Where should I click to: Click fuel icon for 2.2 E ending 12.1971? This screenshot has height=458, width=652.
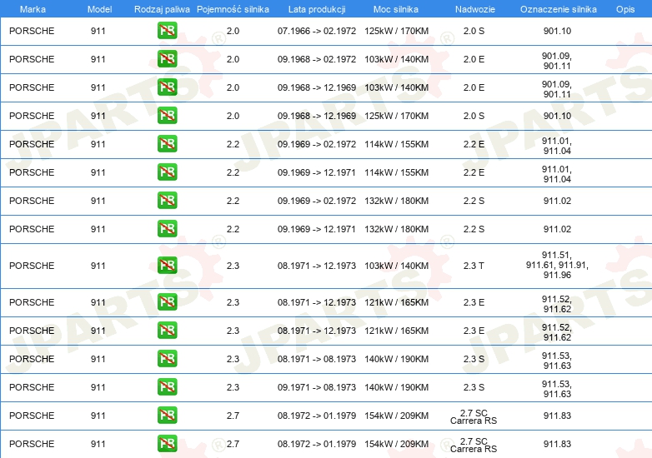click(x=167, y=172)
